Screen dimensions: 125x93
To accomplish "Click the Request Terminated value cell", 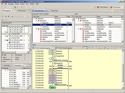I will click(115, 27).
